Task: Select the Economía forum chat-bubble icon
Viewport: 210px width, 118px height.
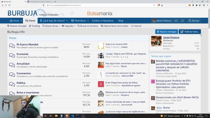Action: coord(12,55)
